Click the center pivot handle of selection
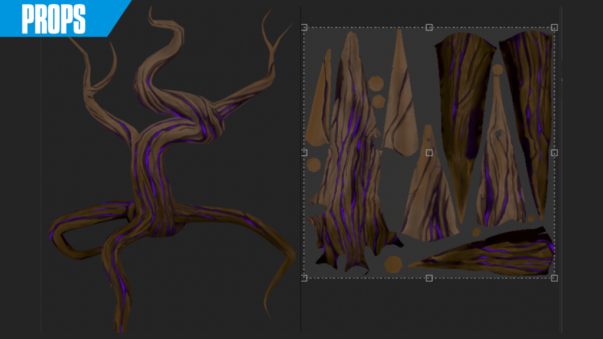This screenshot has height=339, width=603. [429, 153]
